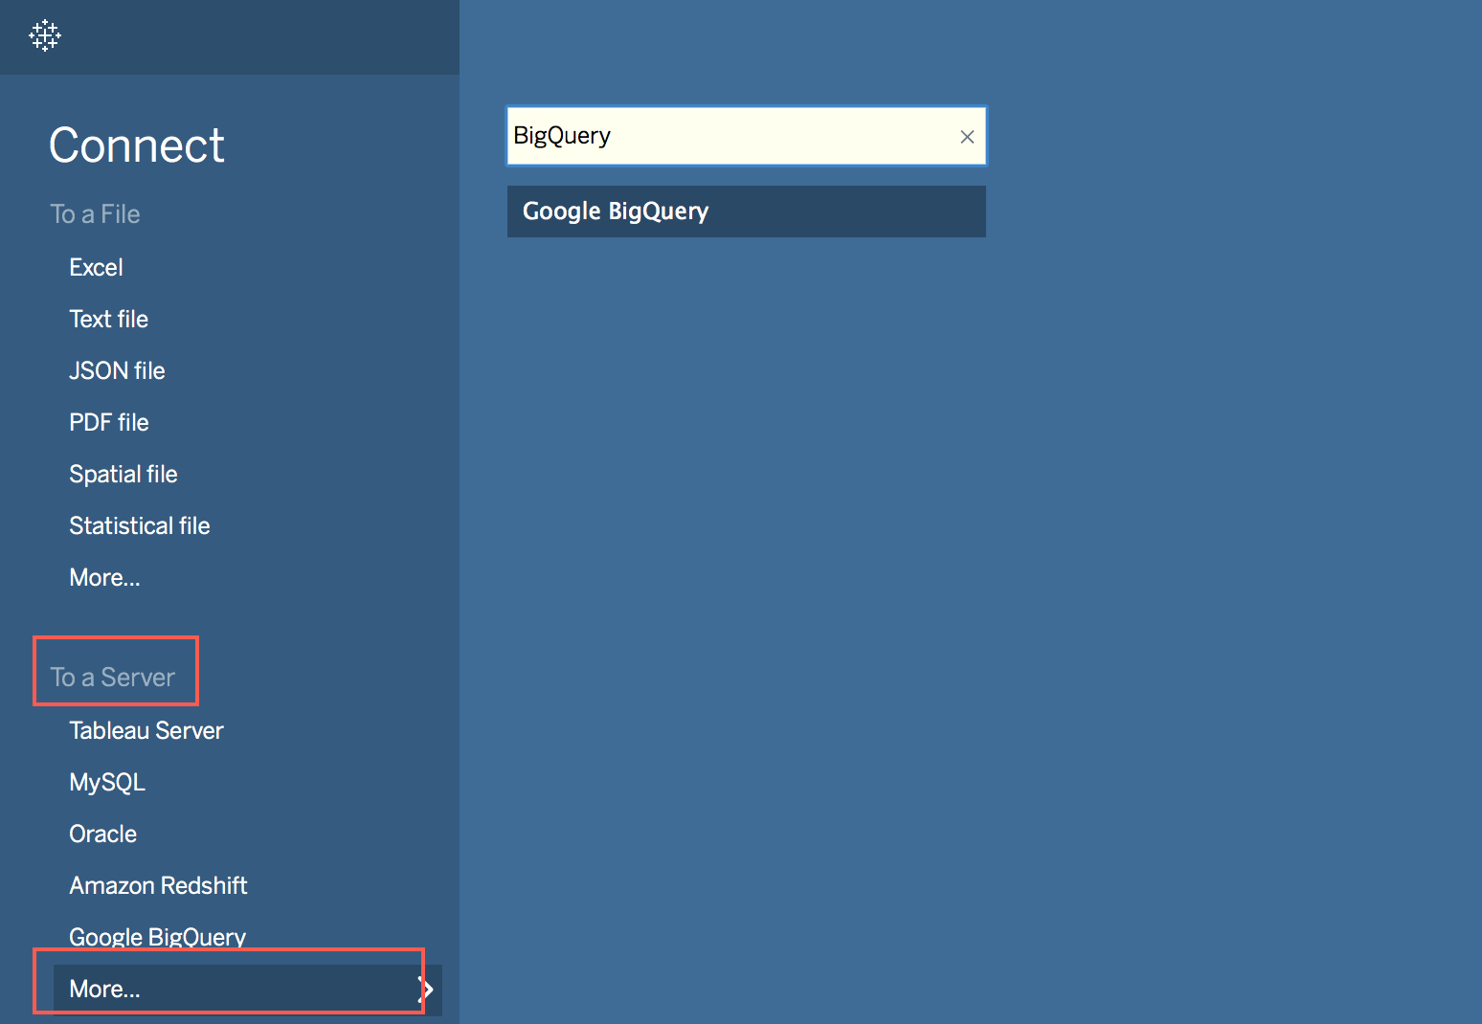Click the Connect heading
This screenshot has width=1482, height=1024.
(x=136, y=145)
